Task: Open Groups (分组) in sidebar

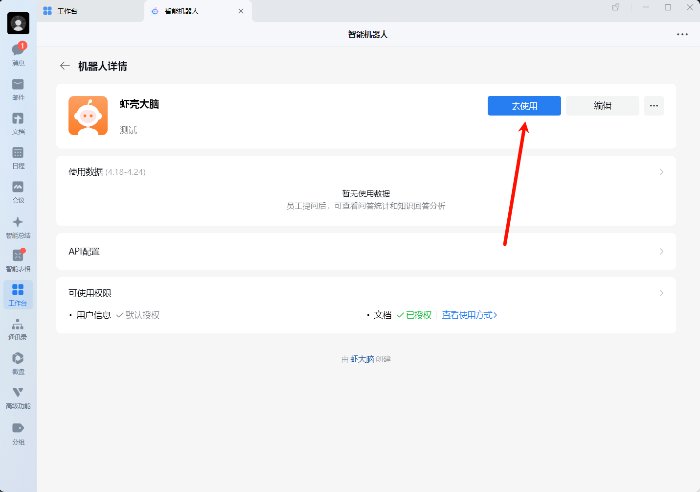Action: (18, 434)
